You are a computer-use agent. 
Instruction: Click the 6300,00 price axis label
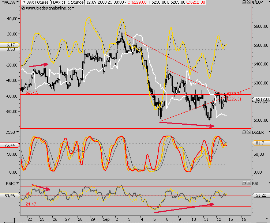(x=261, y=83)
